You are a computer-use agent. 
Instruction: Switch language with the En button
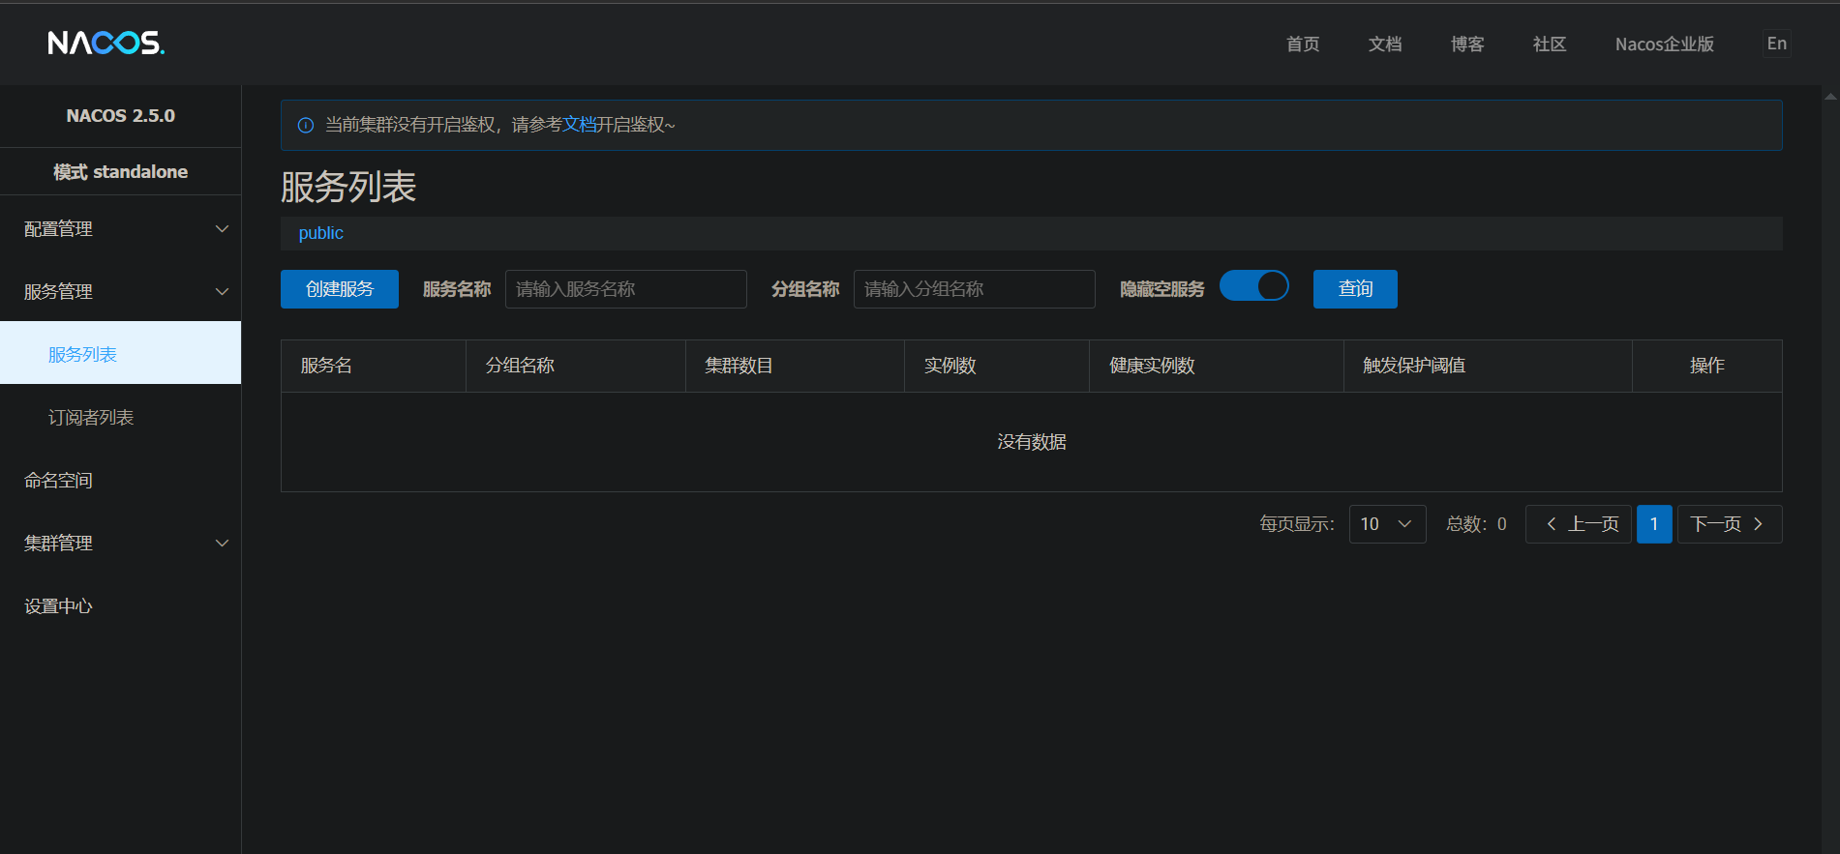(x=1776, y=44)
